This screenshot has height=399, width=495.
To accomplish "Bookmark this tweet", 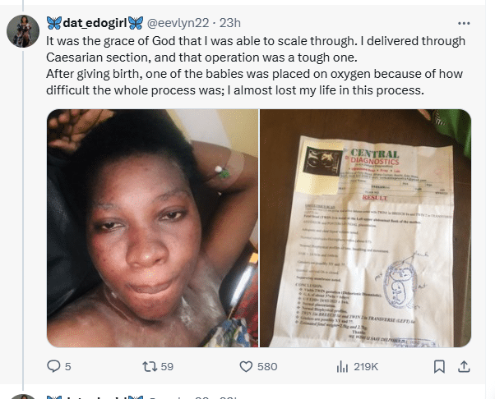I will point(439,366).
